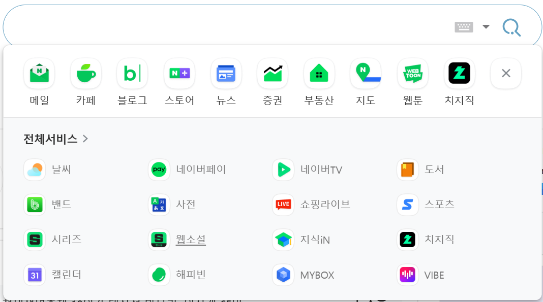Click the Sports (스포츠) blue S icon
This screenshot has height=302, width=543.
coord(408,205)
